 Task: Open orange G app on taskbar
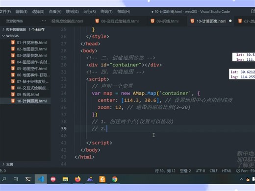tap(102, 179)
